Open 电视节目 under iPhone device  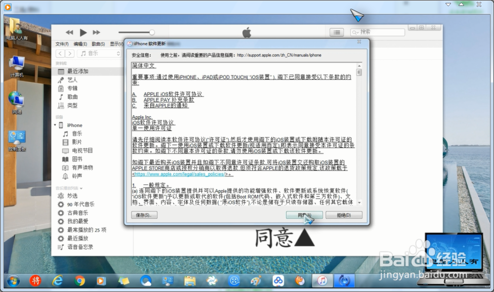(82, 151)
